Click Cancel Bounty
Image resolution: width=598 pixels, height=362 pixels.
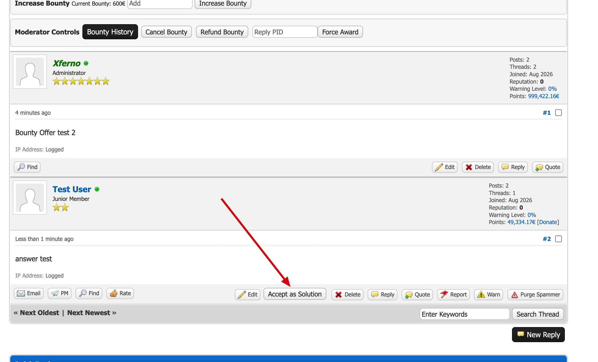tap(166, 32)
